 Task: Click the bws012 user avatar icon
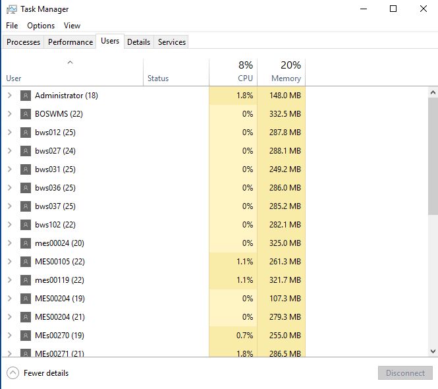click(x=26, y=133)
